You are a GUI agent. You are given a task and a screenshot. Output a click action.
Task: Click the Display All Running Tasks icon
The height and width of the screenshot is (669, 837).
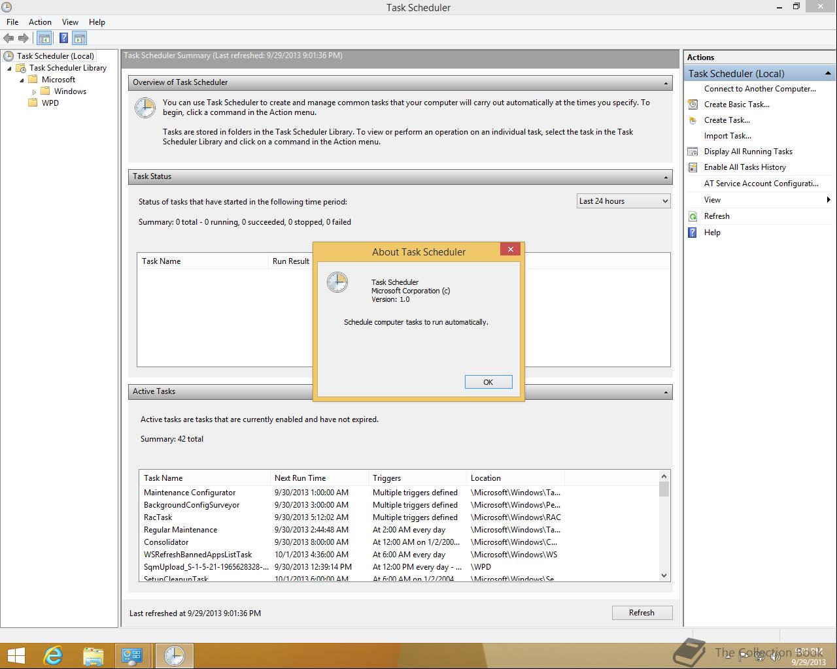coord(692,152)
